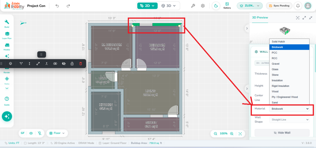This screenshot has width=316, height=148.
Task: Open the Floor dropdown at bottom
Action: click(x=57, y=133)
